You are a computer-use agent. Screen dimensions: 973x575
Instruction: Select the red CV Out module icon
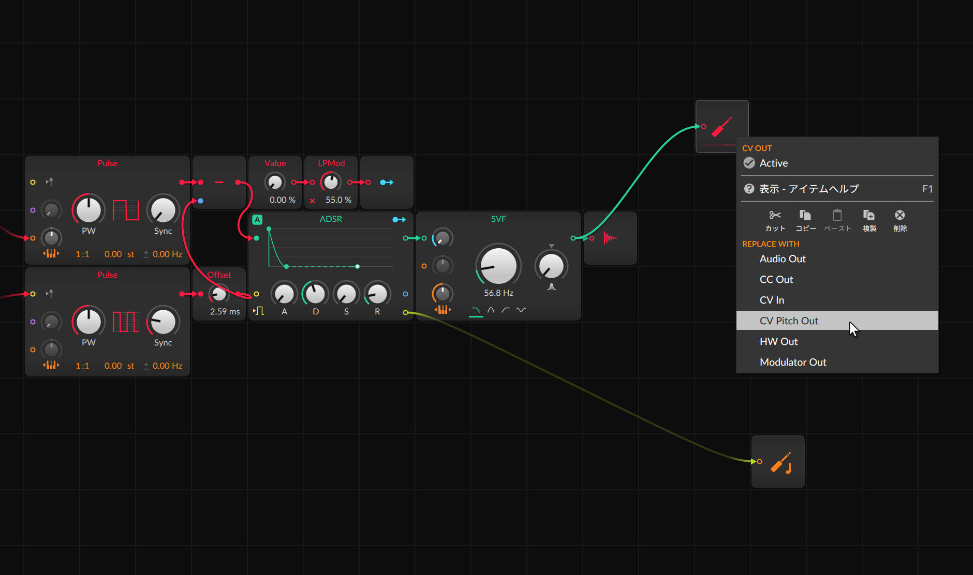[x=722, y=126]
